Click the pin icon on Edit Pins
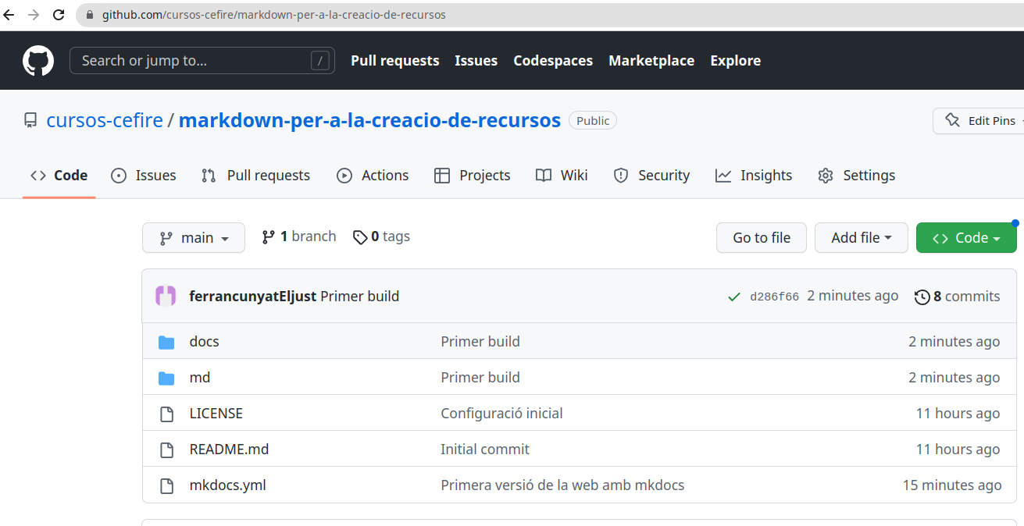The image size is (1024, 526). (952, 120)
